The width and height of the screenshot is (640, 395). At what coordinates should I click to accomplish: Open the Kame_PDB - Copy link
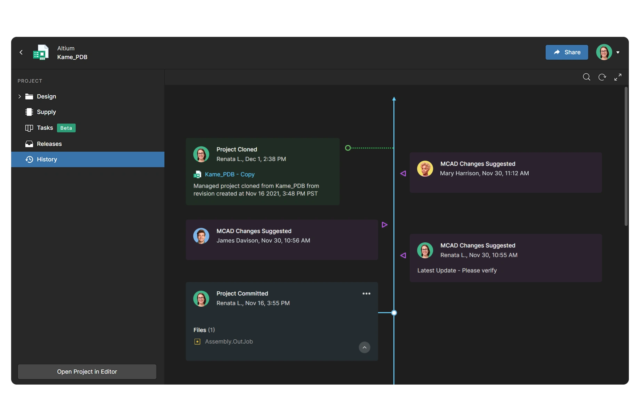click(x=230, y=175)
